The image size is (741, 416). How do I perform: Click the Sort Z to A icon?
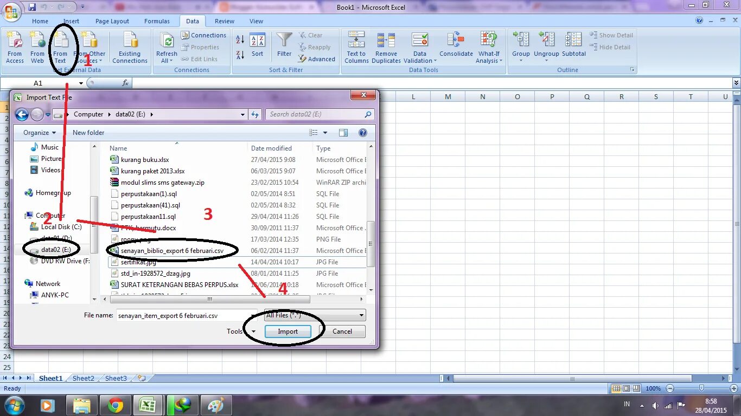point(240,55)
